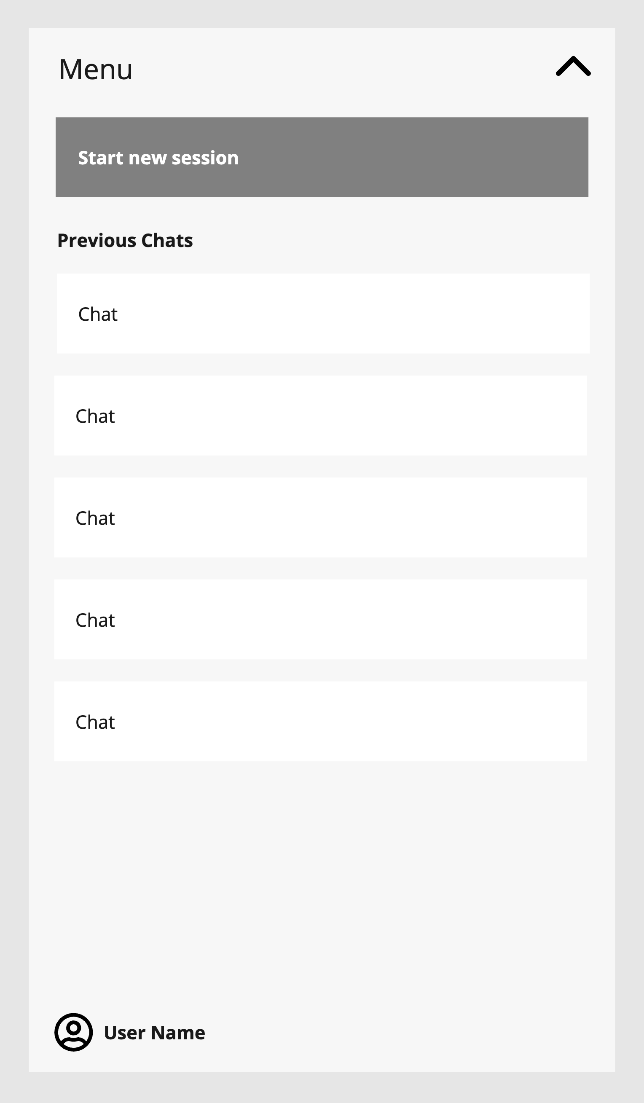Click the "Chat" text of the topmost entry
Viewport: 644px width, 1103px height.
98,314
